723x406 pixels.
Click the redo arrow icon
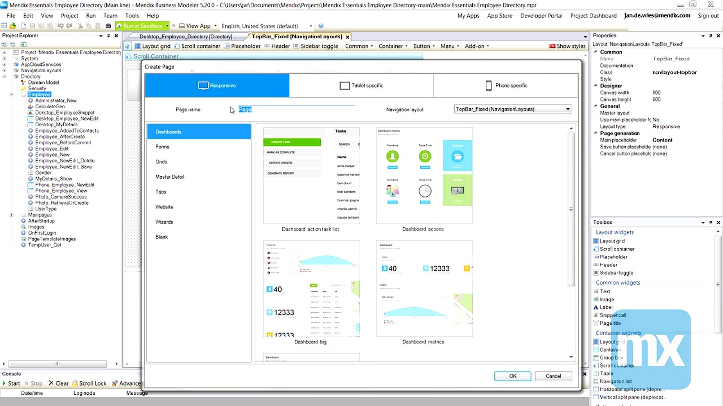tap(69, 26)
